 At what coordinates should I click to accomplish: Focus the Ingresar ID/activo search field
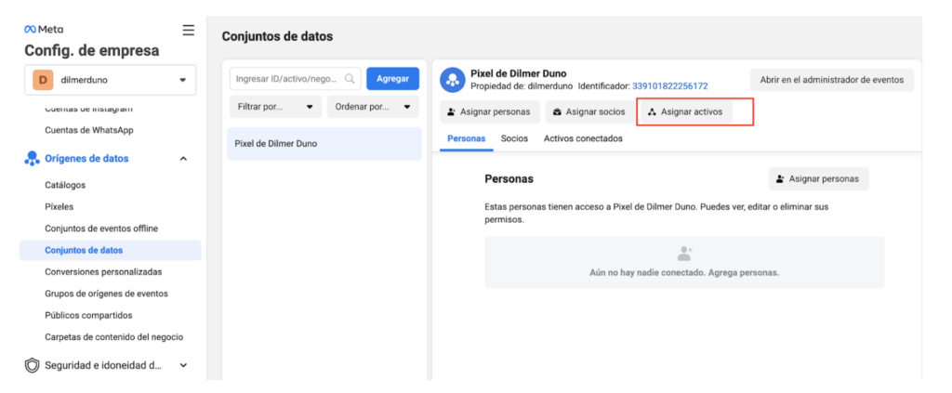pos(295,79)
